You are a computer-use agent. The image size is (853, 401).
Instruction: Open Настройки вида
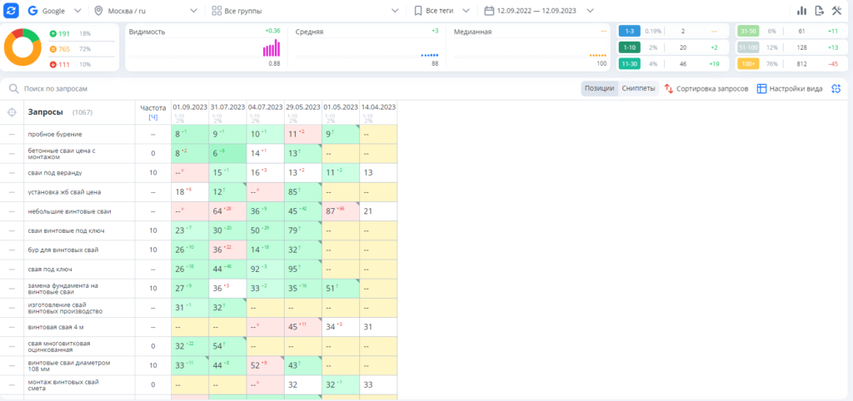click(790, 88)
